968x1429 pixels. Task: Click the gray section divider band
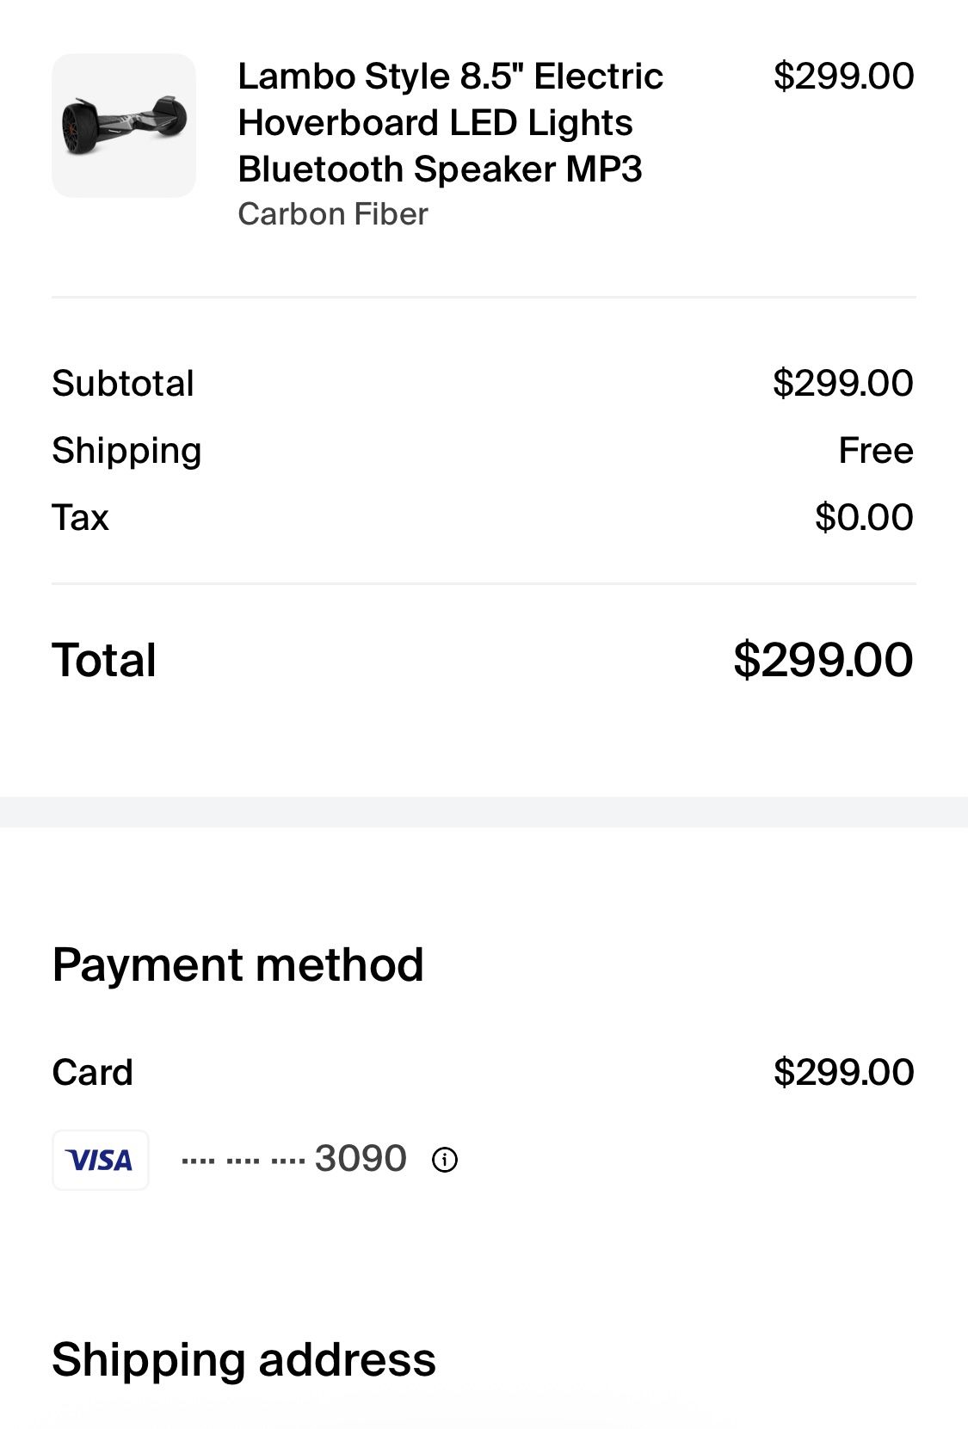coord(484,811)
